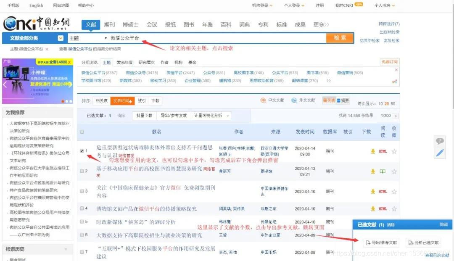Image resolution: width=454 pixels, height=261 pixels.
Task: Click the 中文文献 Chinese literature icon
Action: (263, 100)
